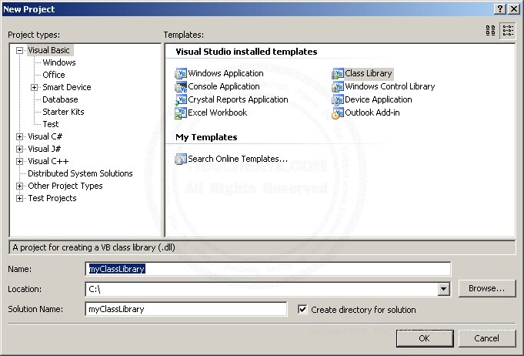Select Other Project Types label

tap(65, 186)
